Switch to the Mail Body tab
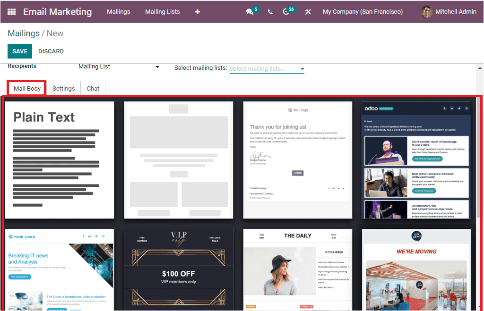Screen dimensions: 484x311 [x=27, y=88]
